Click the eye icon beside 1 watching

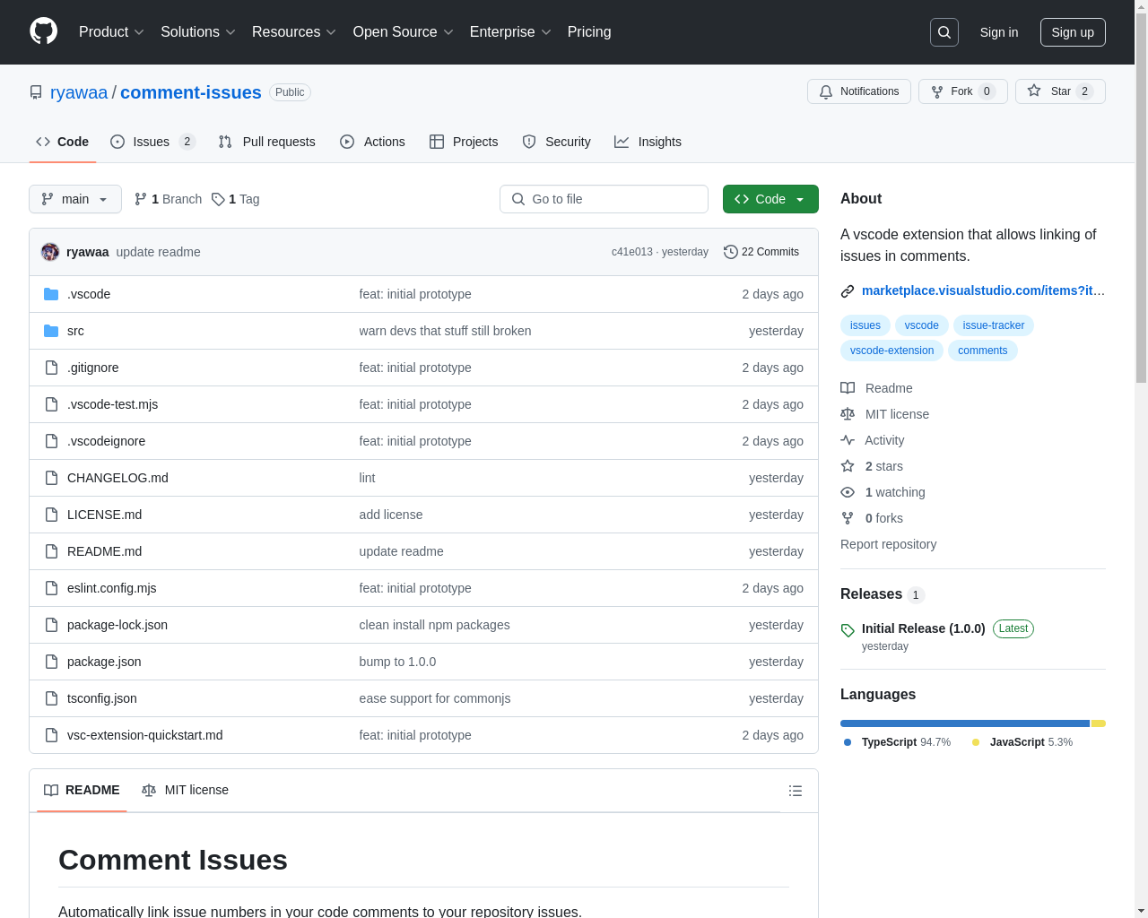(x=848, y=492)
